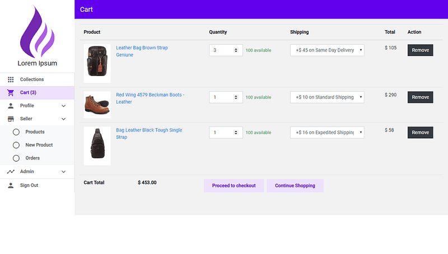Expand the Profile menu chevron

63,106
